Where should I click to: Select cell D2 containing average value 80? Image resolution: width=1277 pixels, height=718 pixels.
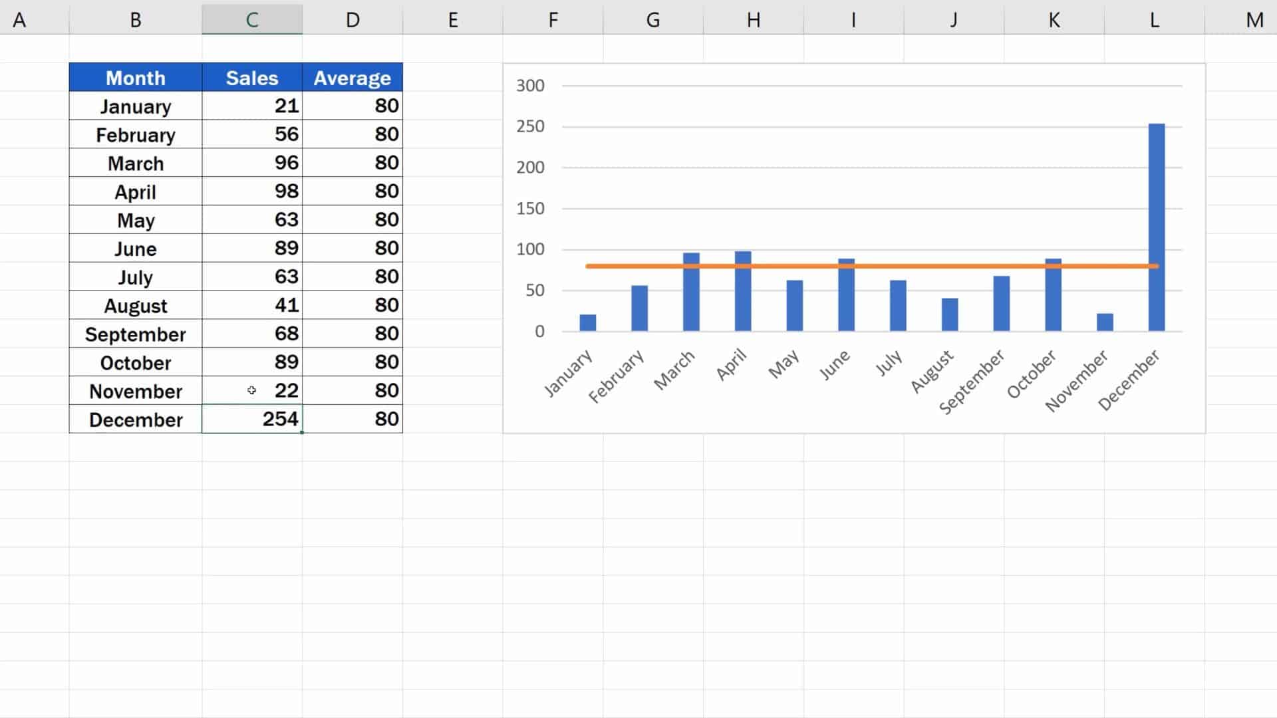tap(352, 106)
